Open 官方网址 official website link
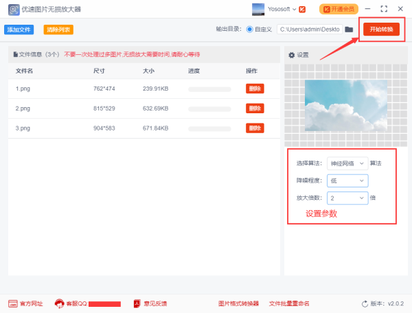This screenshot has height=313, width=412. (x=25, y=303)
